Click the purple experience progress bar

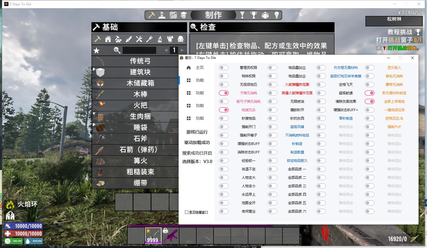213,226
